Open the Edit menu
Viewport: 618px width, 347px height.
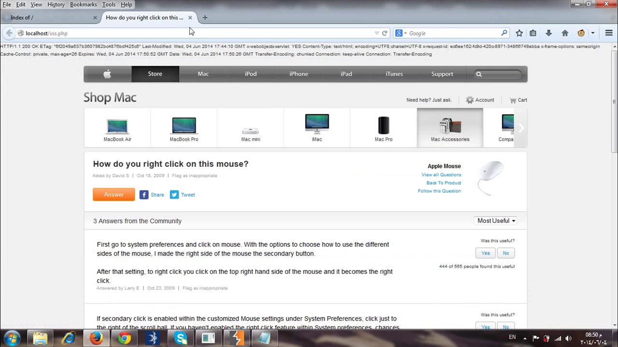21,4
